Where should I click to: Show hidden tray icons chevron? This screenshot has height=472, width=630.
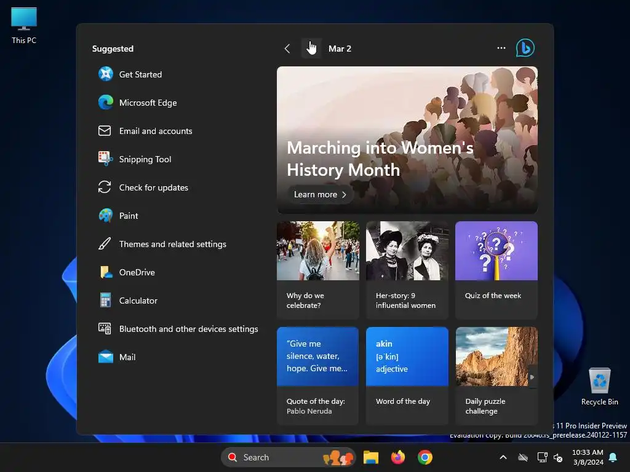[x=503, y=457]
